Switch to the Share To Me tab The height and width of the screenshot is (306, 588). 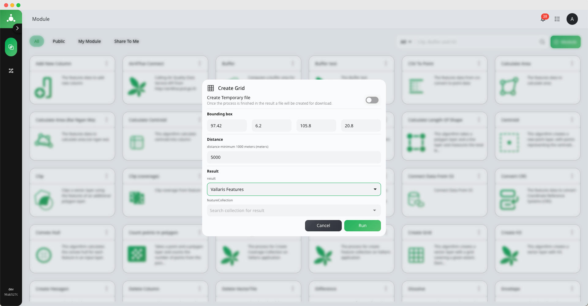point(126,41)
